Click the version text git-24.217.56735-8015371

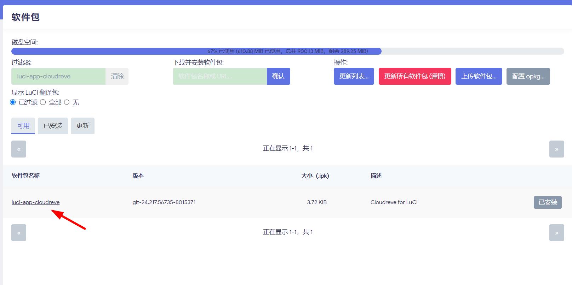164,202
